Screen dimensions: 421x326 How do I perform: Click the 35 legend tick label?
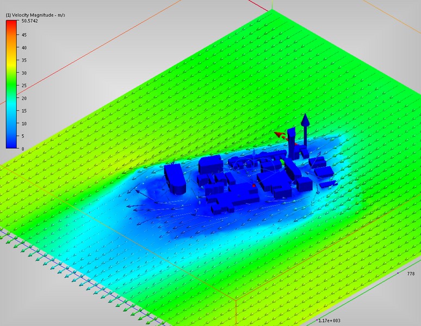point(24,60)
